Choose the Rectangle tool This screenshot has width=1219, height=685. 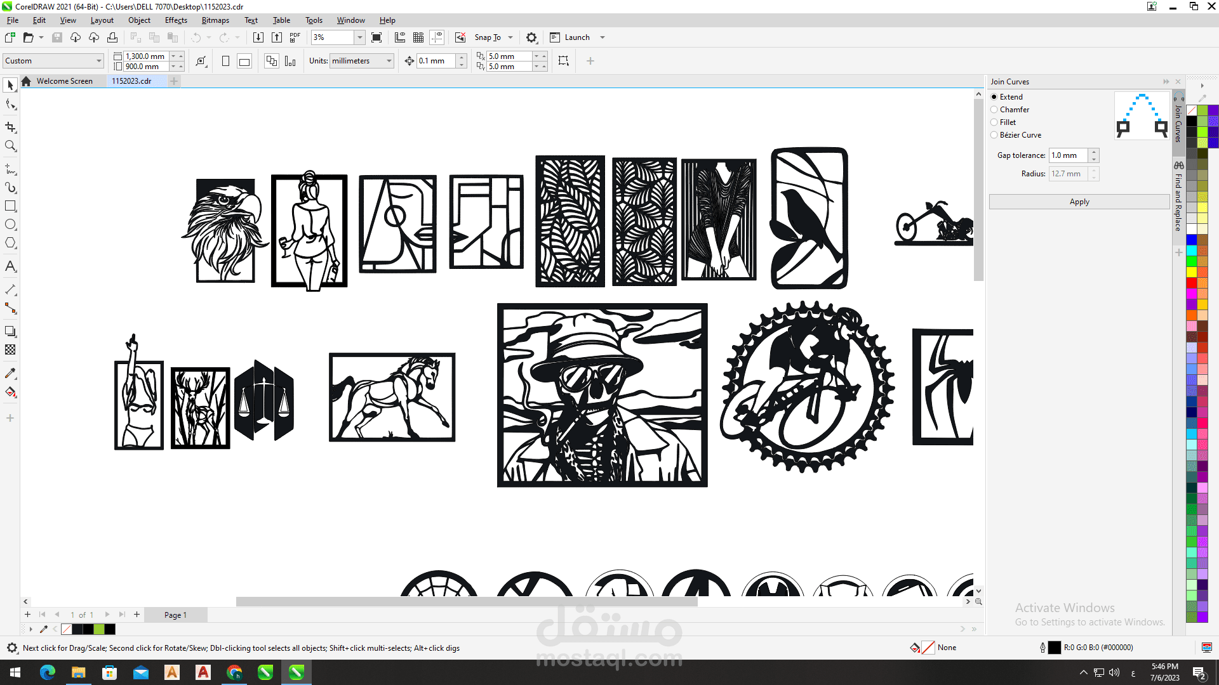10,206
